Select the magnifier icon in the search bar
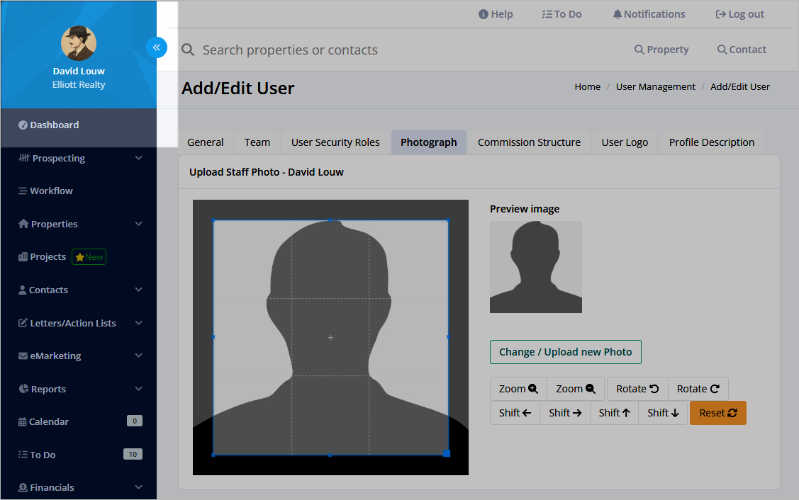This screenshot has width=799, height=500. click(x=187, y=50)
